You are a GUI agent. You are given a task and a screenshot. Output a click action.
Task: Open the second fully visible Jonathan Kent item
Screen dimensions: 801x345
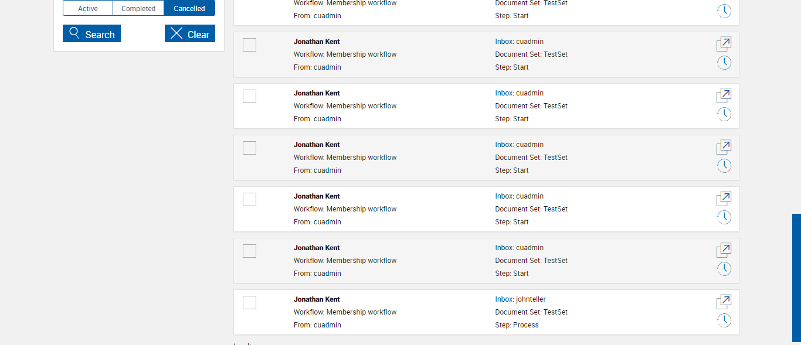tap(724, 95)
